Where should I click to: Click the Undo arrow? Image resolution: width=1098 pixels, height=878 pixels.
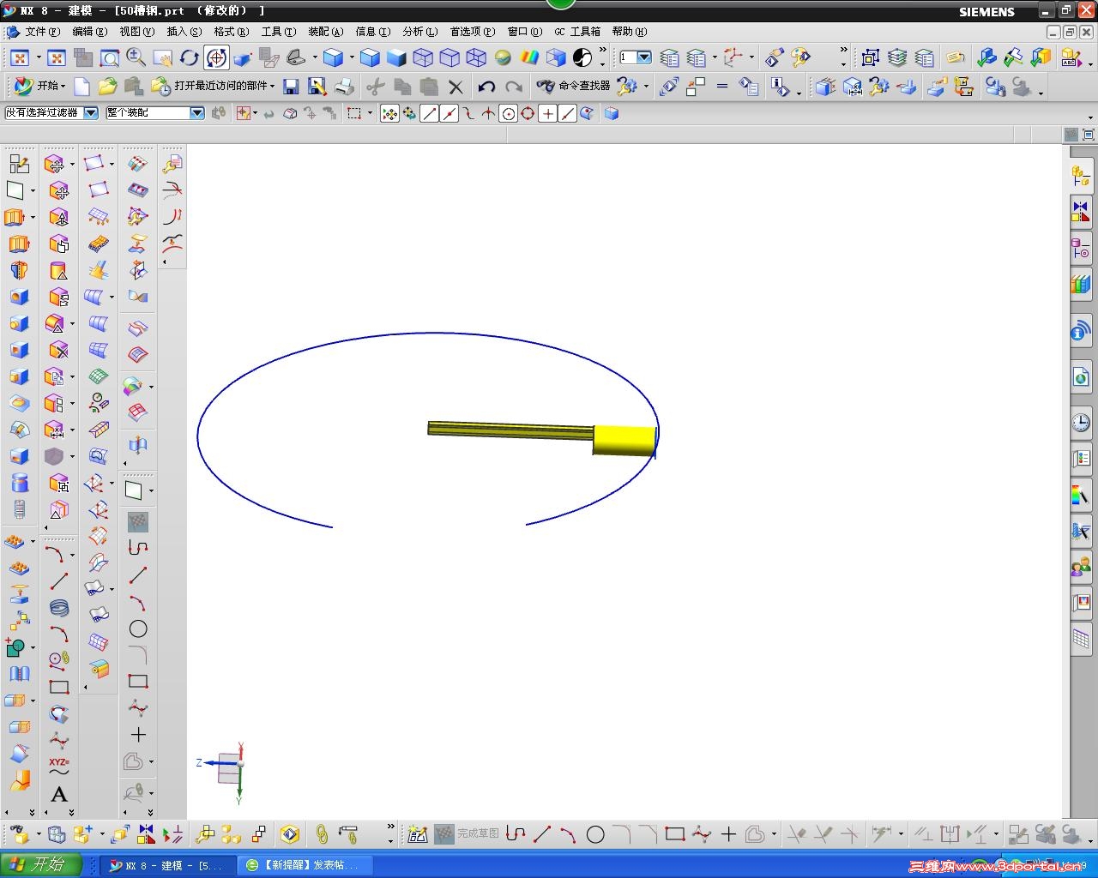pyautogui.click(x=486, y=87)
